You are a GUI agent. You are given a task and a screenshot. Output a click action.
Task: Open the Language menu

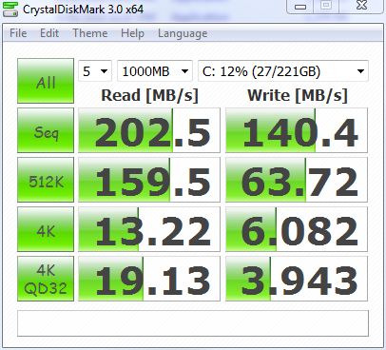183,33
